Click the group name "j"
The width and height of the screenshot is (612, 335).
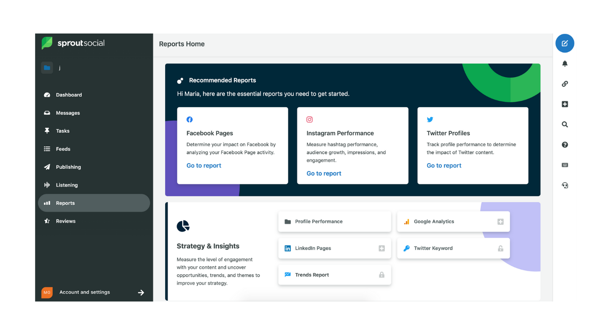60,68
